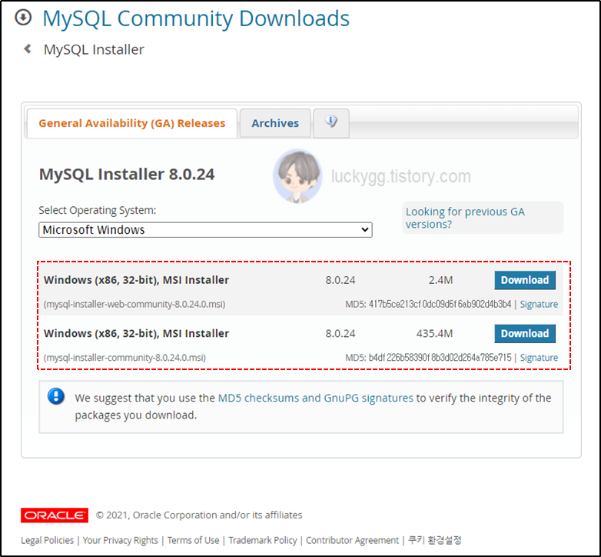Image resolution: width=601 pixels, height=557 pixels.
Task: Open the Select Operating System dropdown
Action: pyautogui.click(x=205, y=230)
